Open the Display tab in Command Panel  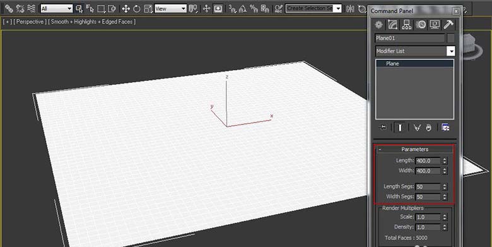tap(435, 25)
